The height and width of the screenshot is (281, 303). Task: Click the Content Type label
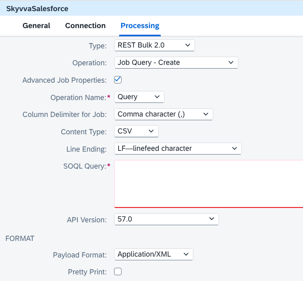(84, 132)
